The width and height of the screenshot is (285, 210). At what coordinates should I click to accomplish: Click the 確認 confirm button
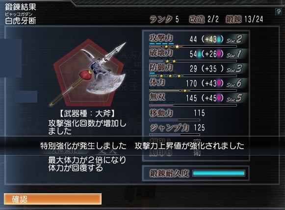point(52,199)
